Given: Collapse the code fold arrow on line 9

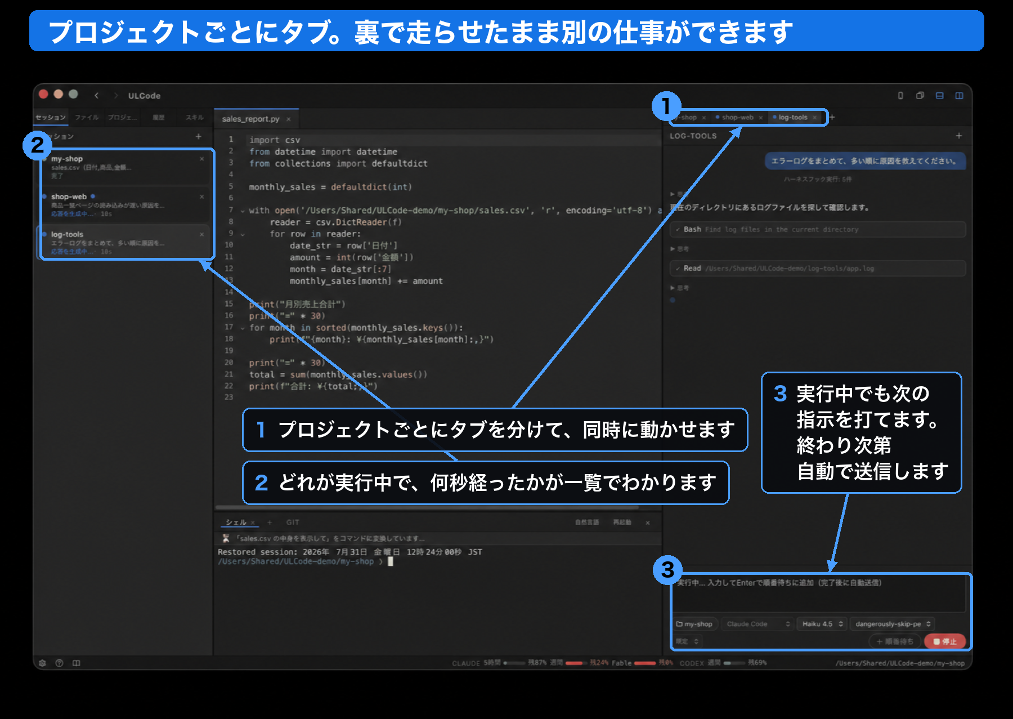Looking at the screenshot, I should point(243,234).
